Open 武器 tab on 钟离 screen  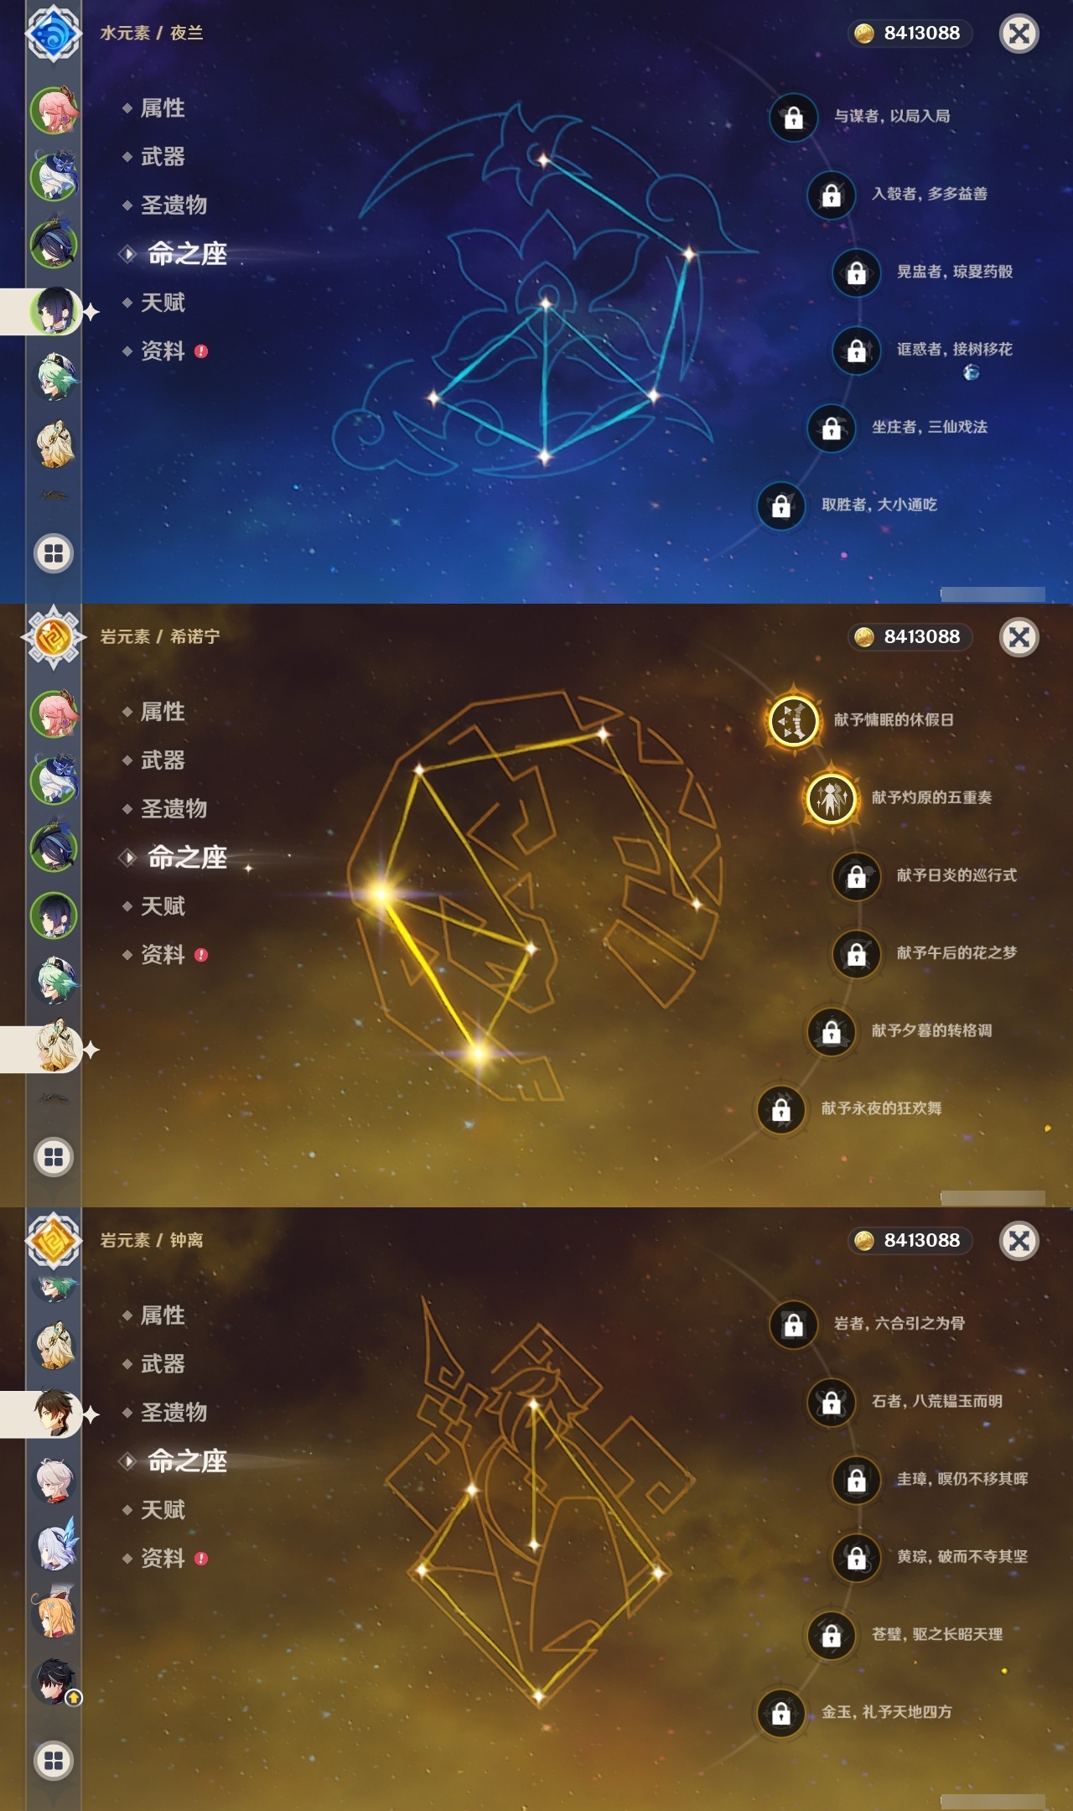point(163,1364)
